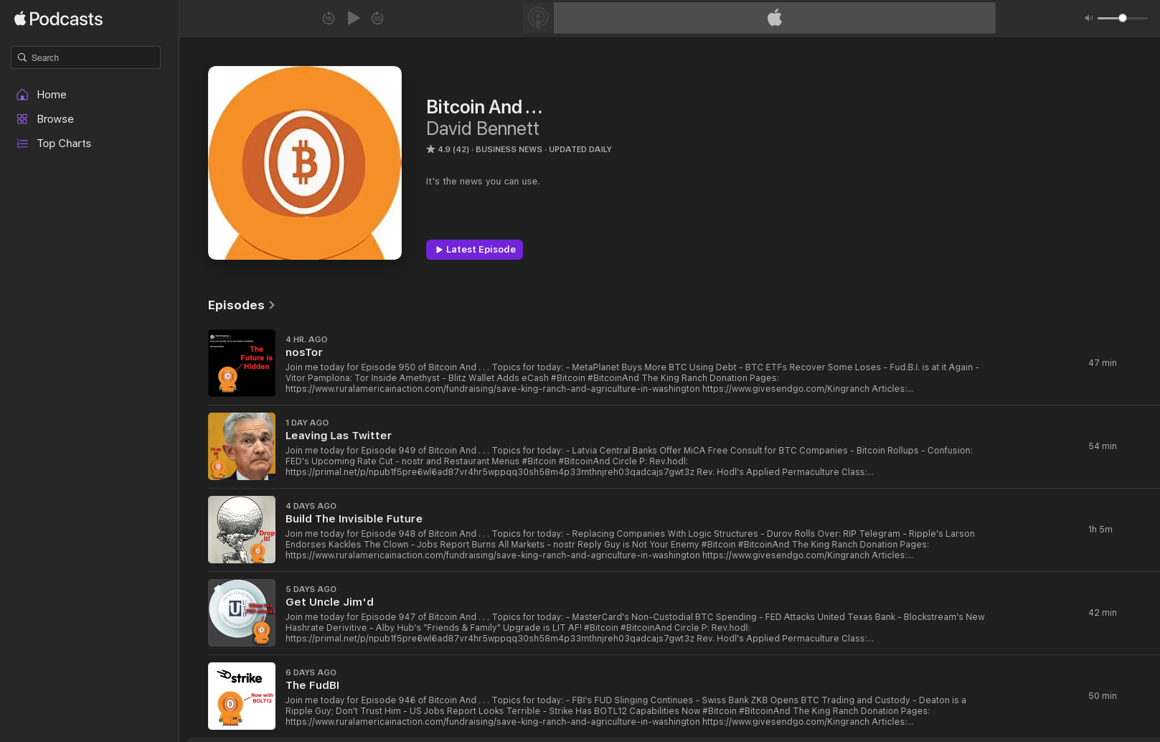Viewport: 1160px width, 742px height.
Task: Skip forward 30 seconds
Action: [377, 18]
